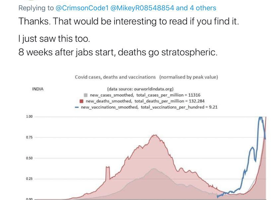The width and height of the screenshot is (272, 200).
Task: Click the chart title 'Covid cases, deaths and vaccinations'
Action: point(115,77)
